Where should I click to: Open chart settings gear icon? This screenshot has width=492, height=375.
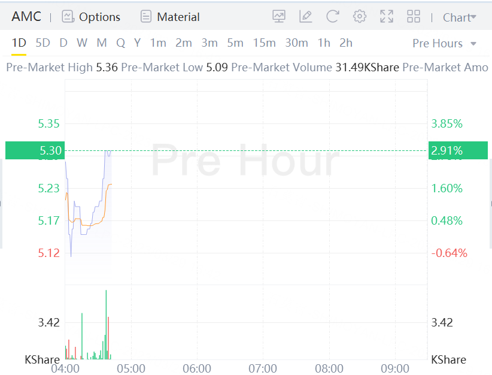360,17
